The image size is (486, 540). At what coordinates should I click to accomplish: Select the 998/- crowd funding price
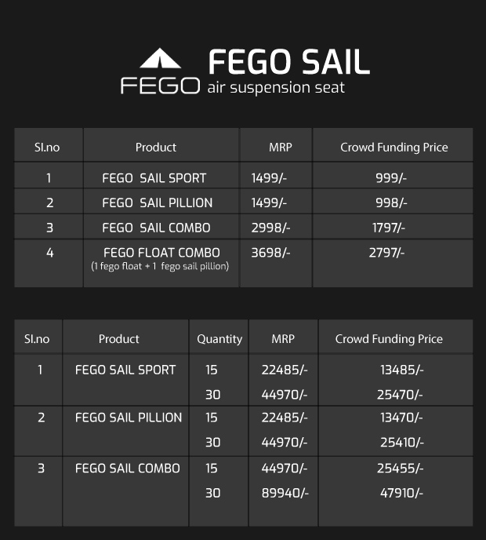[392, 202]
